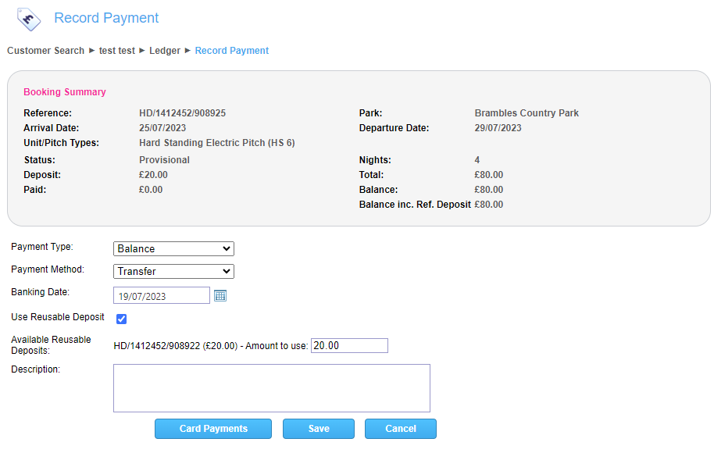The width and height of the screenshot is (714, 453).
Task: Click the Record Payment breadcrumb item
Action: pos(231,51)
